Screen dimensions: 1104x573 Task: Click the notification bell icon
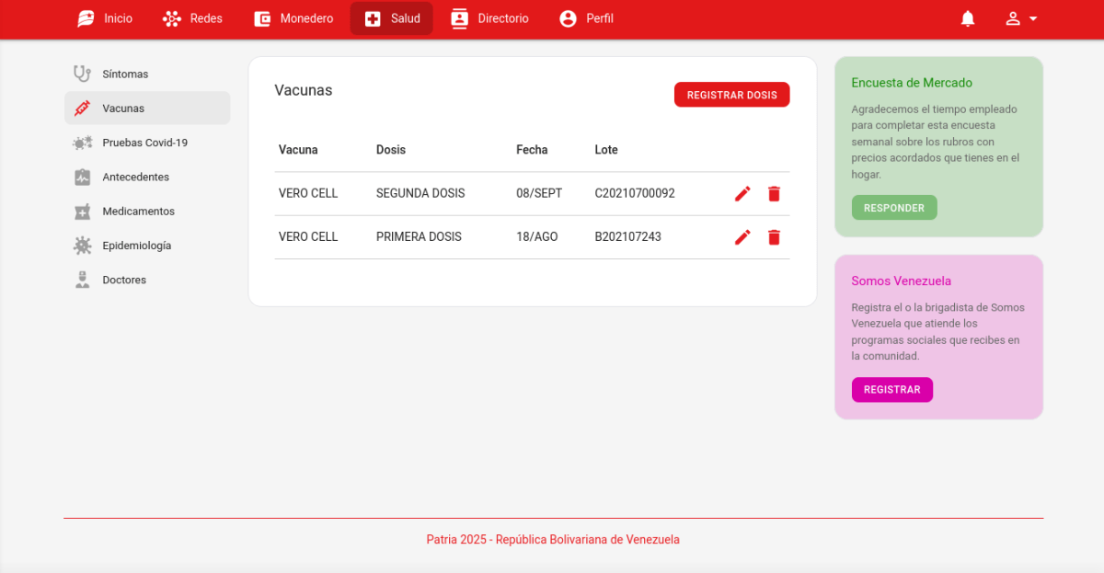968,18
